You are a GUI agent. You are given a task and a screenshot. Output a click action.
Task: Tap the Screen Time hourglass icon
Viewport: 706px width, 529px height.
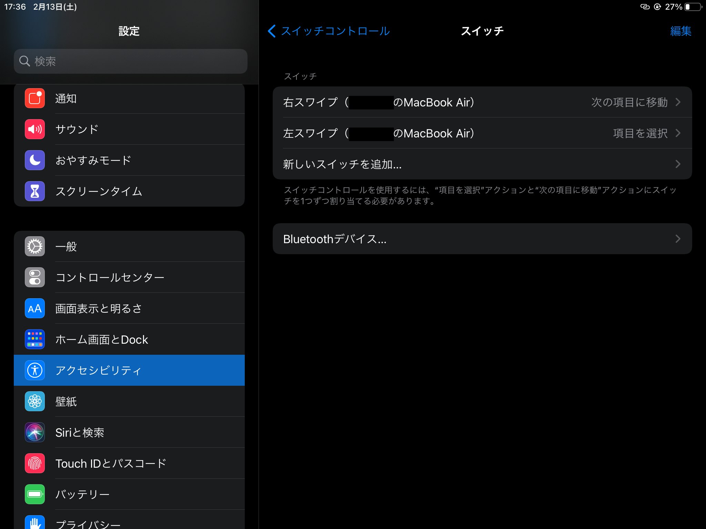coord(35,191)
